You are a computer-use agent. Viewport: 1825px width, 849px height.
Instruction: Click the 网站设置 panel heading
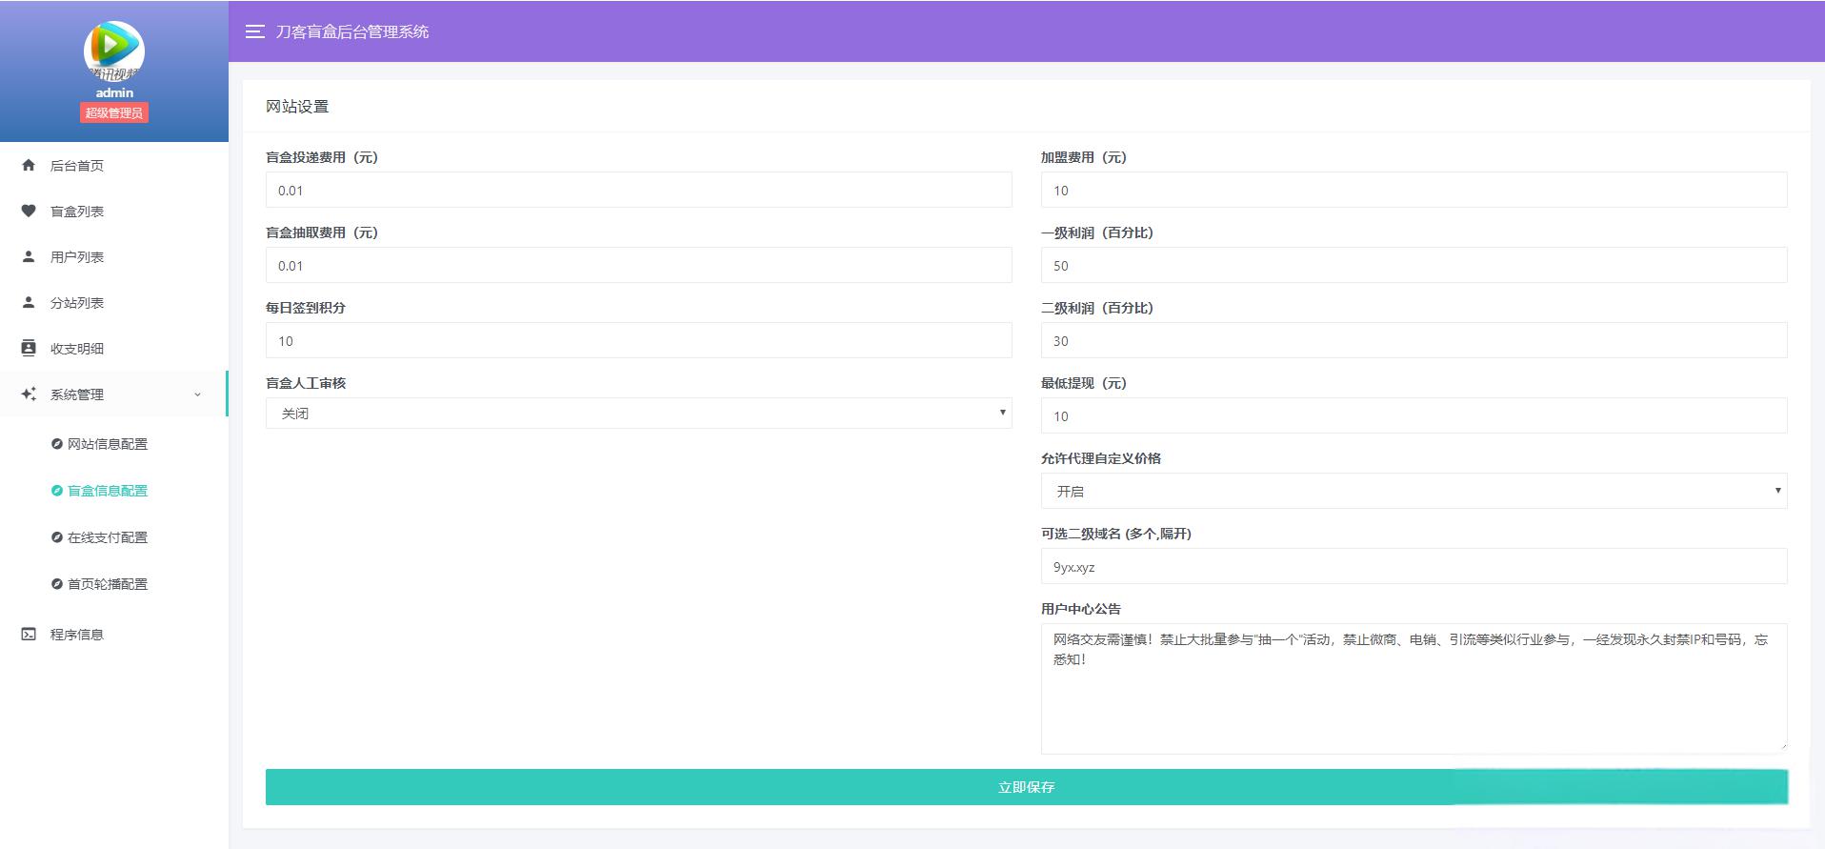click(297, 107)
